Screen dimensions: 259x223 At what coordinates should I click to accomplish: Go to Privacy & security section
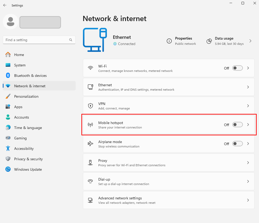click(28, 159)
